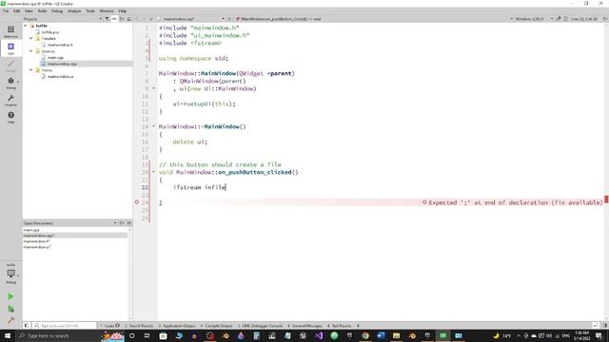The width and height of the screenshot is (609, 342).
Task: Open the Tools menu
Action: point(90,10)
